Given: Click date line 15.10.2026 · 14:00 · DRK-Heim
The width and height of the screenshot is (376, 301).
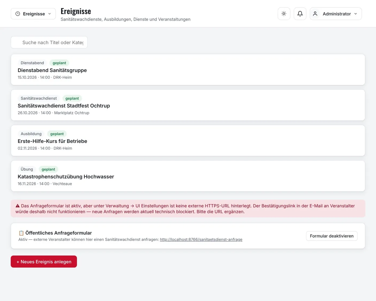Looking at the screenshot, I should pos(45,77).
